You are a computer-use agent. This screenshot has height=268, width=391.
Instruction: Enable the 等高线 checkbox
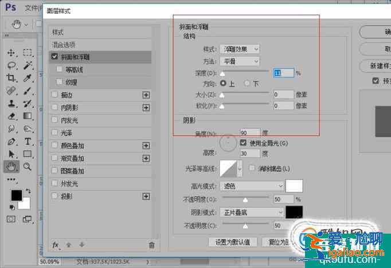tap(60, 69)
